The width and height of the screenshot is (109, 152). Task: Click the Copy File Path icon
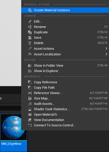[30, 88]
